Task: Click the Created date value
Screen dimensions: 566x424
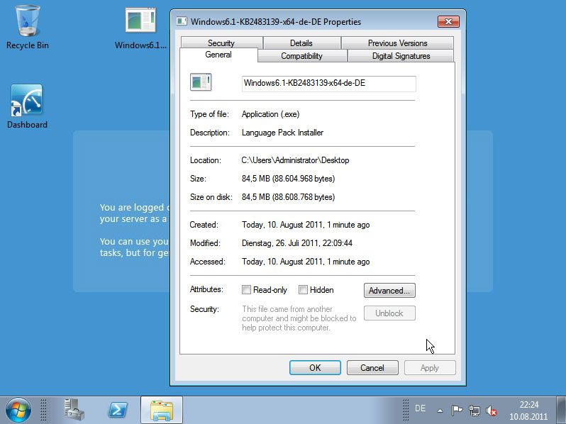Action: [306, 225]
